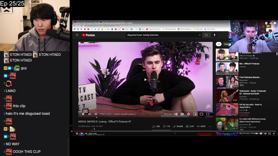Open the YouTube hamburger guide menu
278x156 pixels.
(x=77, y=35)
